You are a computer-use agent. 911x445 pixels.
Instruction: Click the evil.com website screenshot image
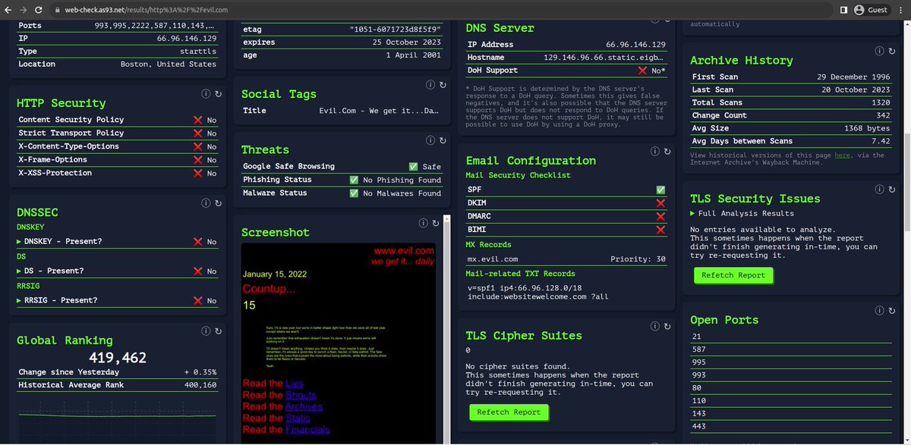coord(339,343)
